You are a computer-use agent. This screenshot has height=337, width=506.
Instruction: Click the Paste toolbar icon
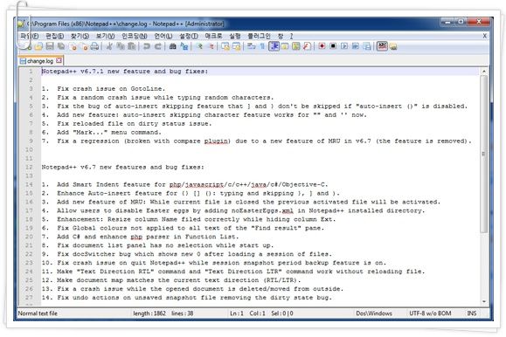click(131, 46)
